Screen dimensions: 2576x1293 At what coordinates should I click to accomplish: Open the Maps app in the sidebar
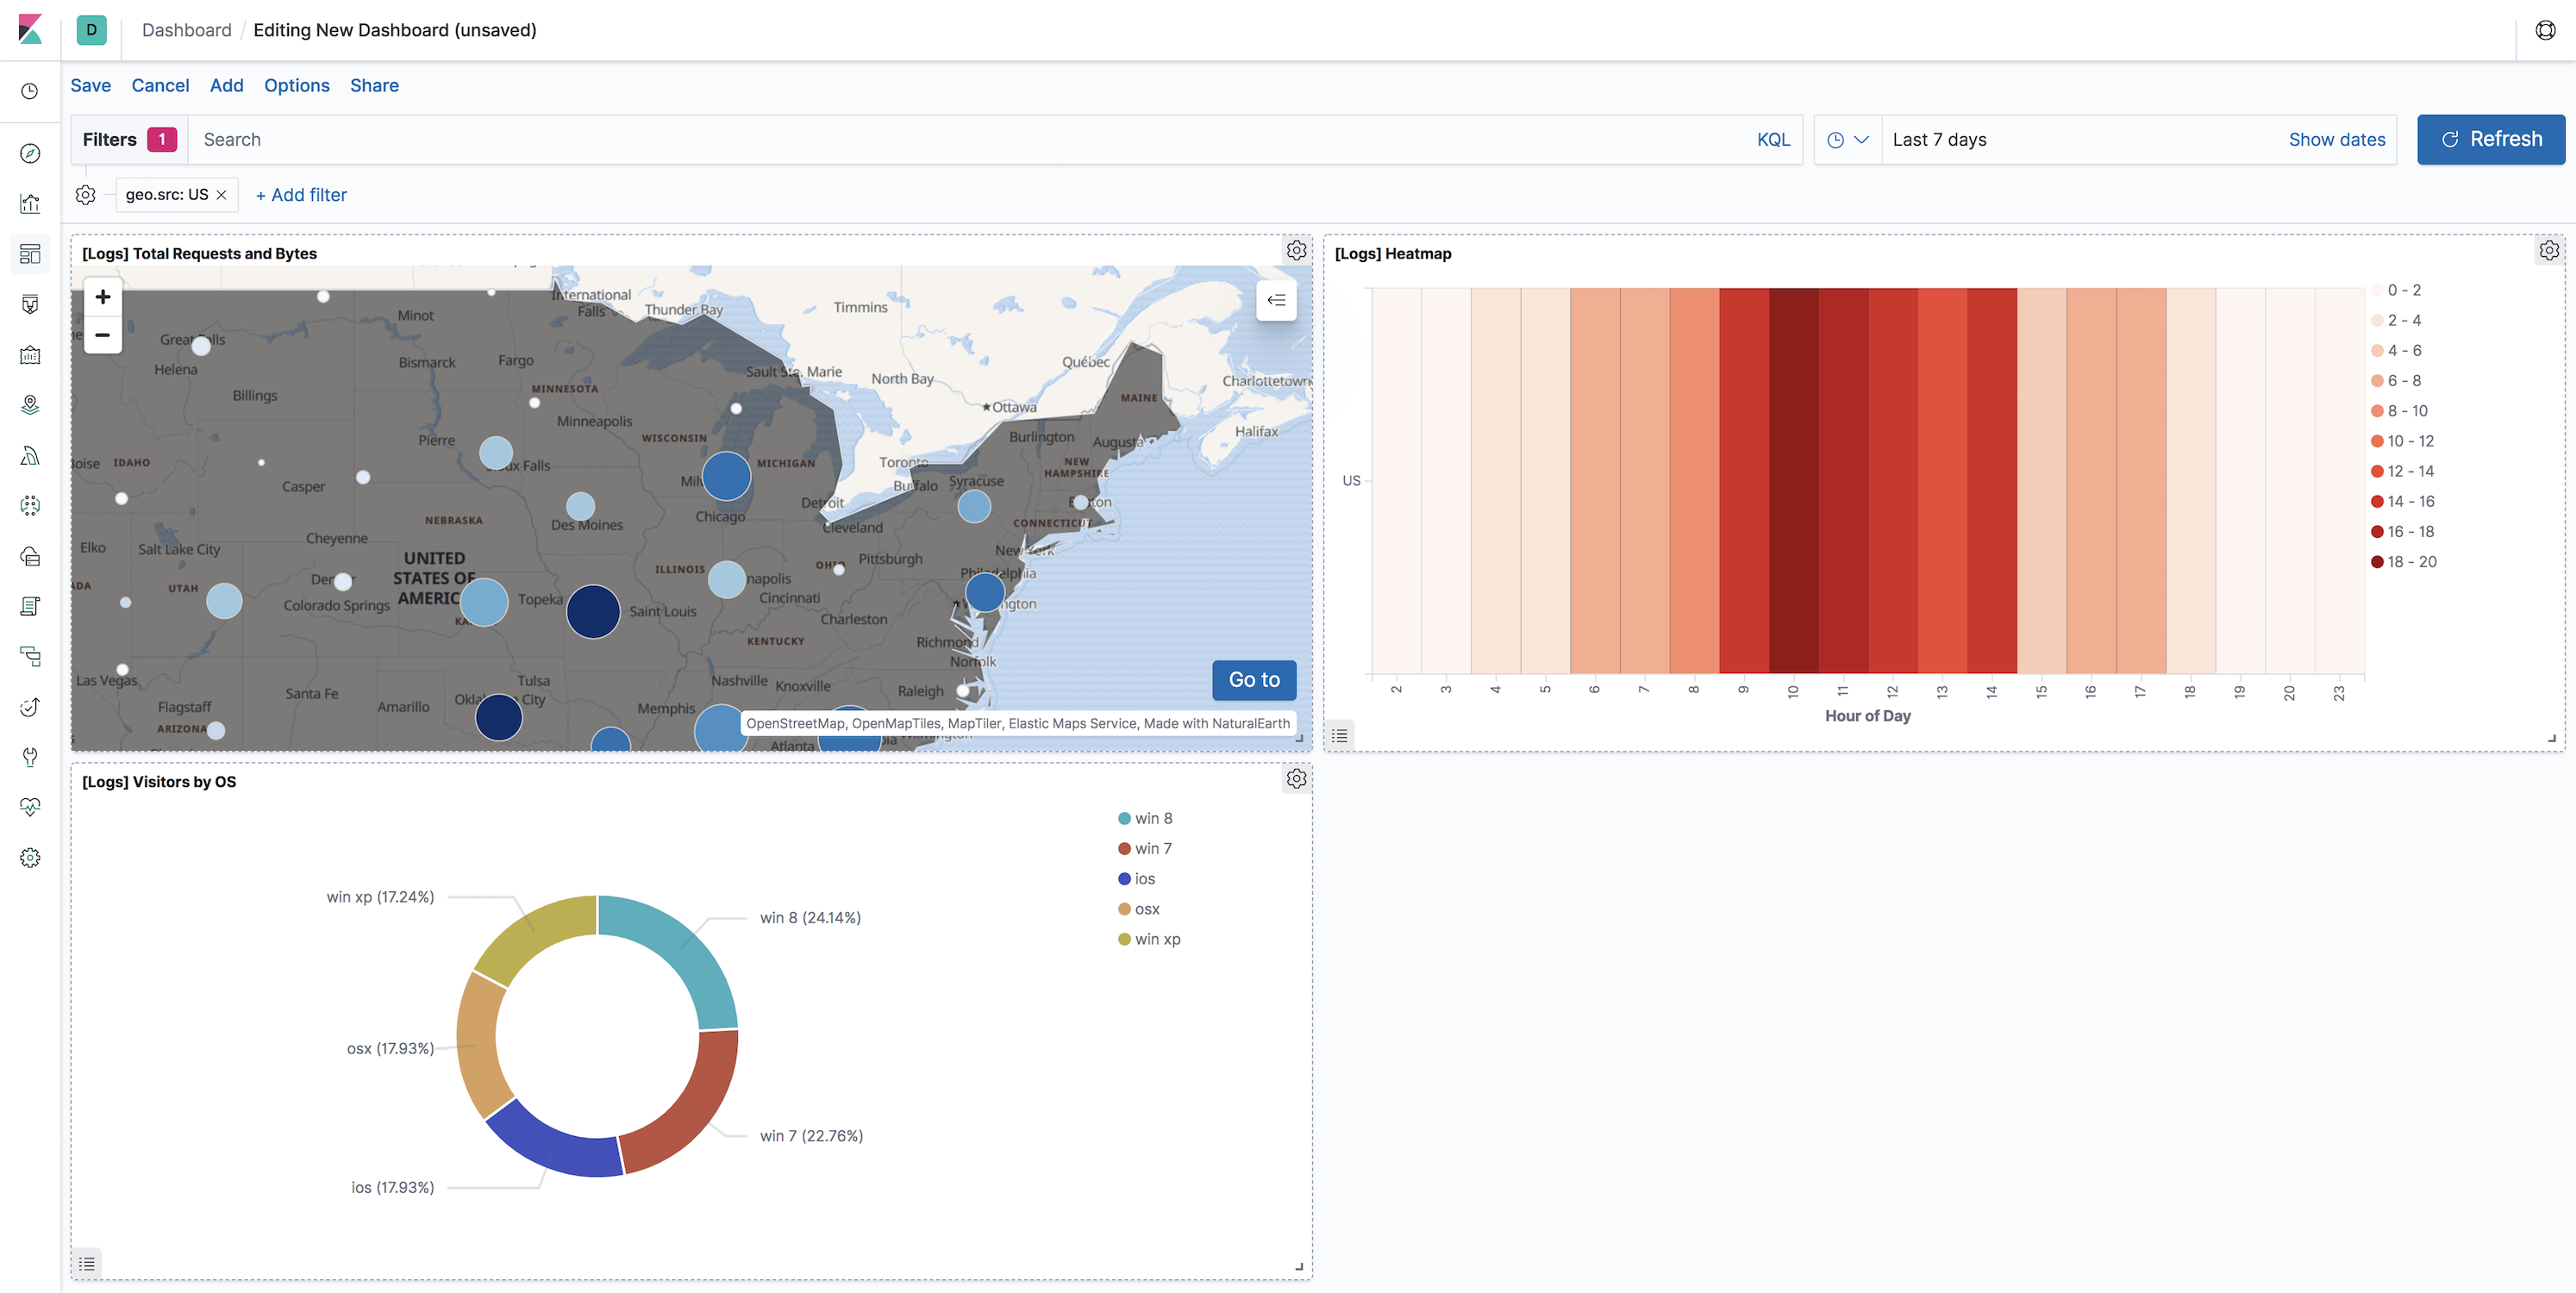click(x=30, y=404)
